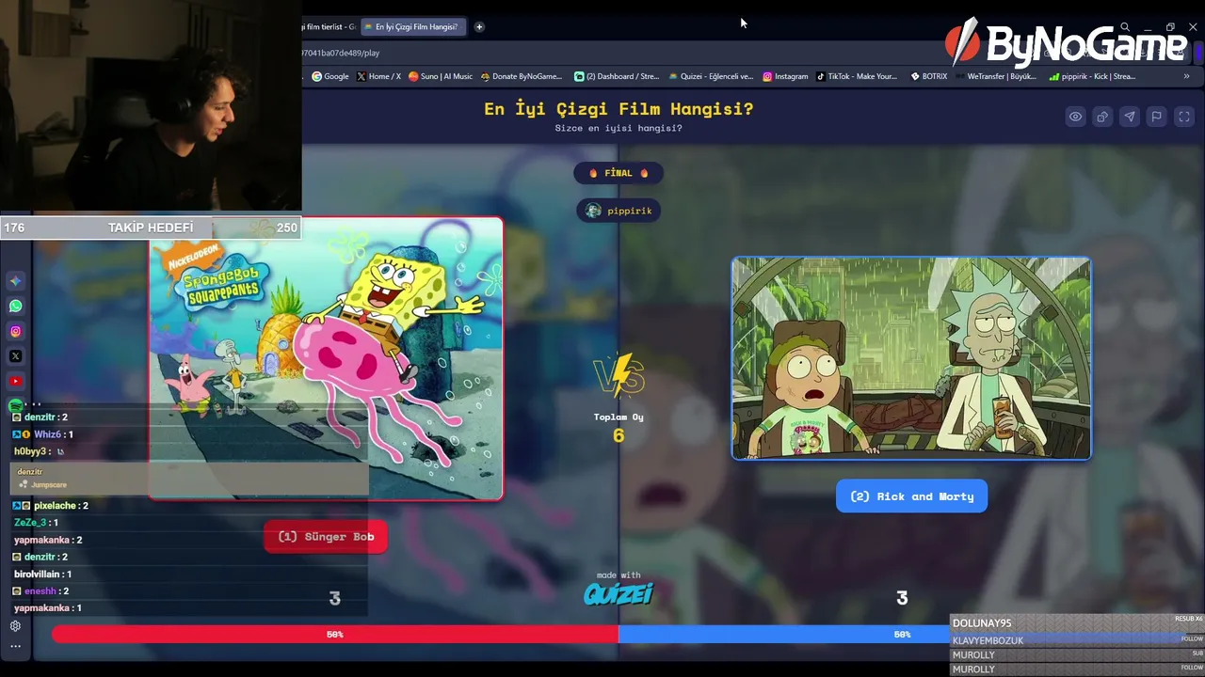Open the Instagram bookmark
Viewport: 1205px width, 677px height.
tap(785, 76)
